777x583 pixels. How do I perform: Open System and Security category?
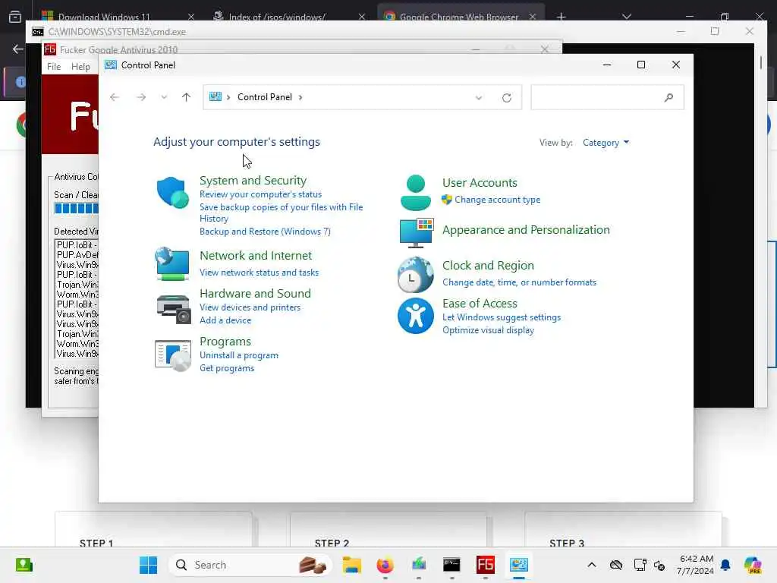click(x=253, y=181)
